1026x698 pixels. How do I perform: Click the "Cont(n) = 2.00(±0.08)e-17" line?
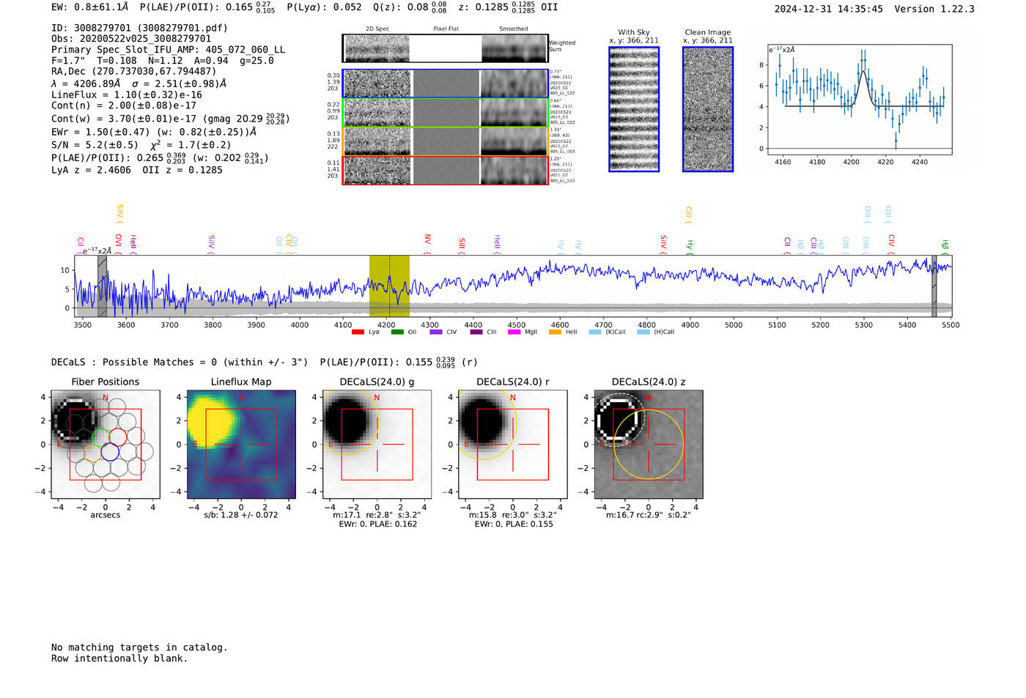coord(124,105)
